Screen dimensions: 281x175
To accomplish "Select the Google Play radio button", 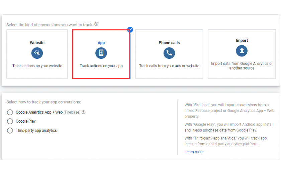I will tap(10, 121).
